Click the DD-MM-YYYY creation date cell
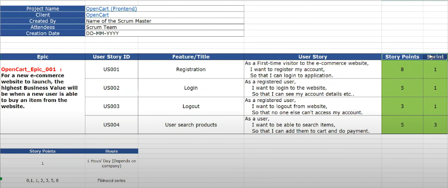This screenshot has height=188, width=448. pos(164,34)
